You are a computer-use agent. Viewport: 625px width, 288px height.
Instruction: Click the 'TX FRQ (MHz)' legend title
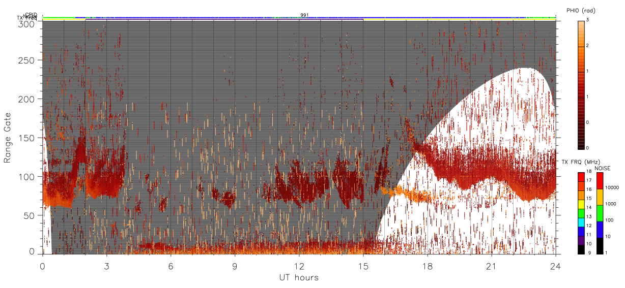(x=581, y=162)
